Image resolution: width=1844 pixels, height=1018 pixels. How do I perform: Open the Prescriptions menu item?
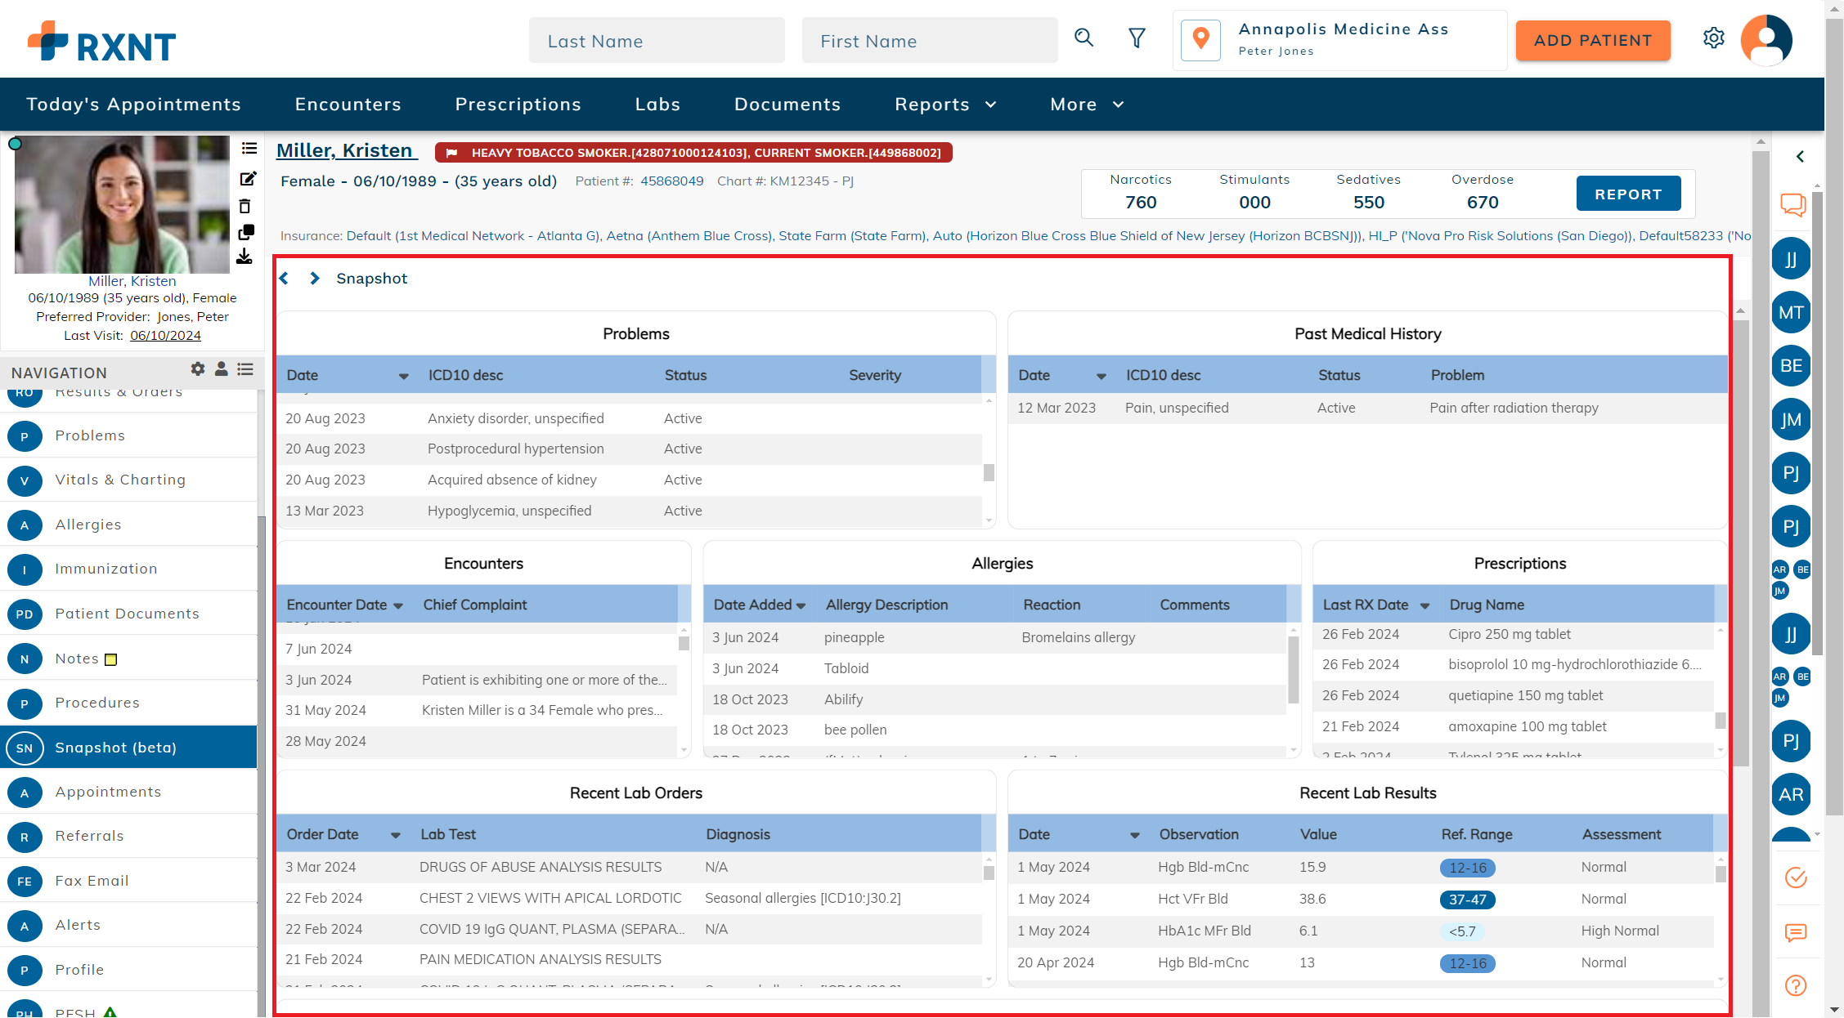pos(518,105)
